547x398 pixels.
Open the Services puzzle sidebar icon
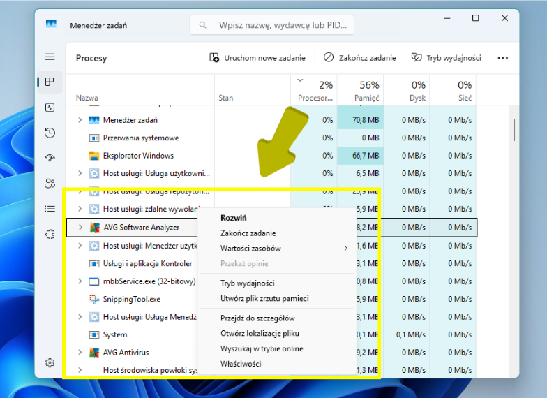click(50, 234)
